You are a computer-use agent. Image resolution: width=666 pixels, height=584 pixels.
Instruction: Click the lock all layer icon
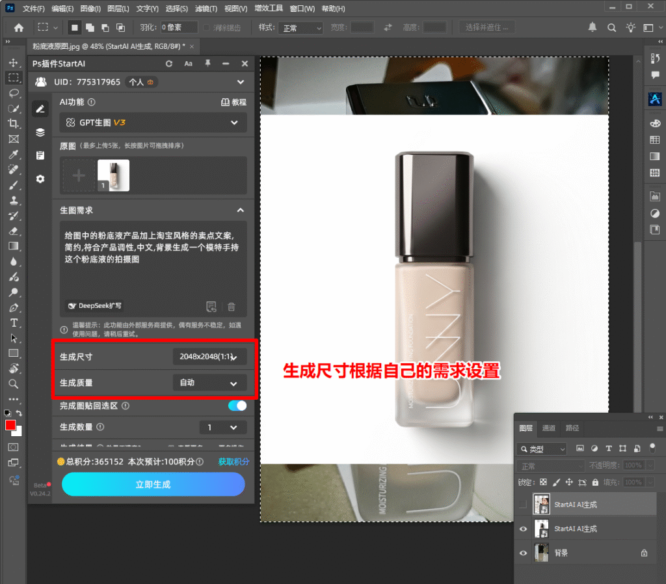tap(595, 482)
